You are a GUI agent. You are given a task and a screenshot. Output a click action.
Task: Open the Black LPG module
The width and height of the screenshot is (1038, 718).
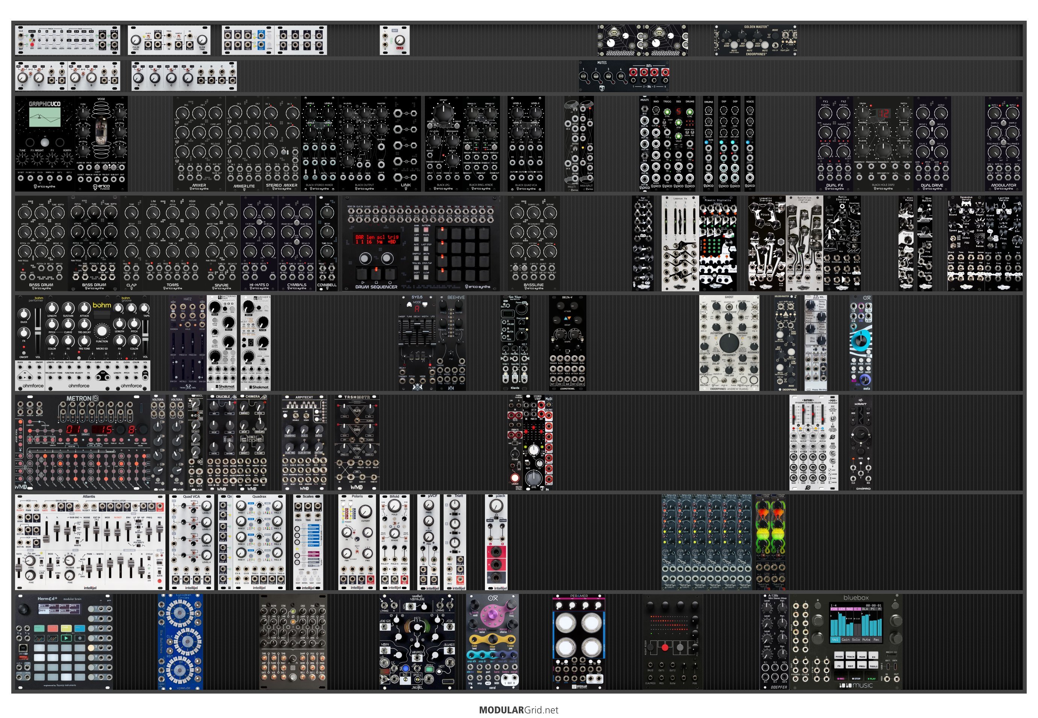coord(443,144)
